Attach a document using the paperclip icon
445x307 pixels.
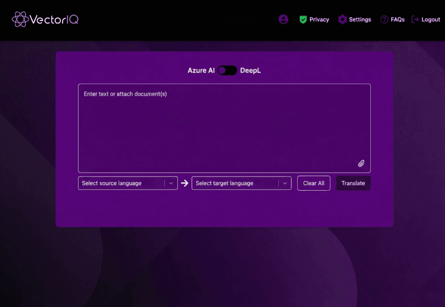[361, 163]
